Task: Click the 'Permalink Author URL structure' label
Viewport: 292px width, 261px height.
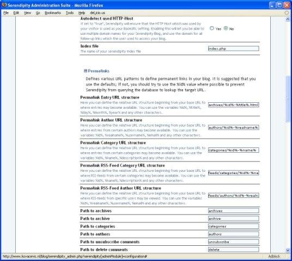Action: click(111, 120)
